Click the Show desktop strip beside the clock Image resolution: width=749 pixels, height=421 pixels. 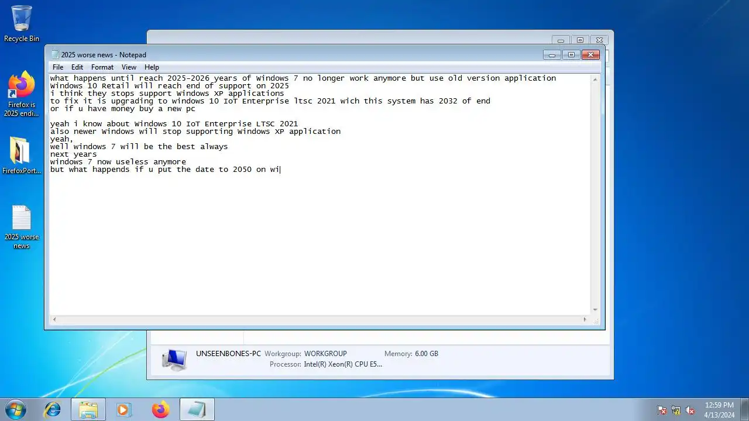[x=744, y=409]
